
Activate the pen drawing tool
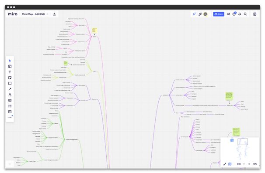point(10,95)
